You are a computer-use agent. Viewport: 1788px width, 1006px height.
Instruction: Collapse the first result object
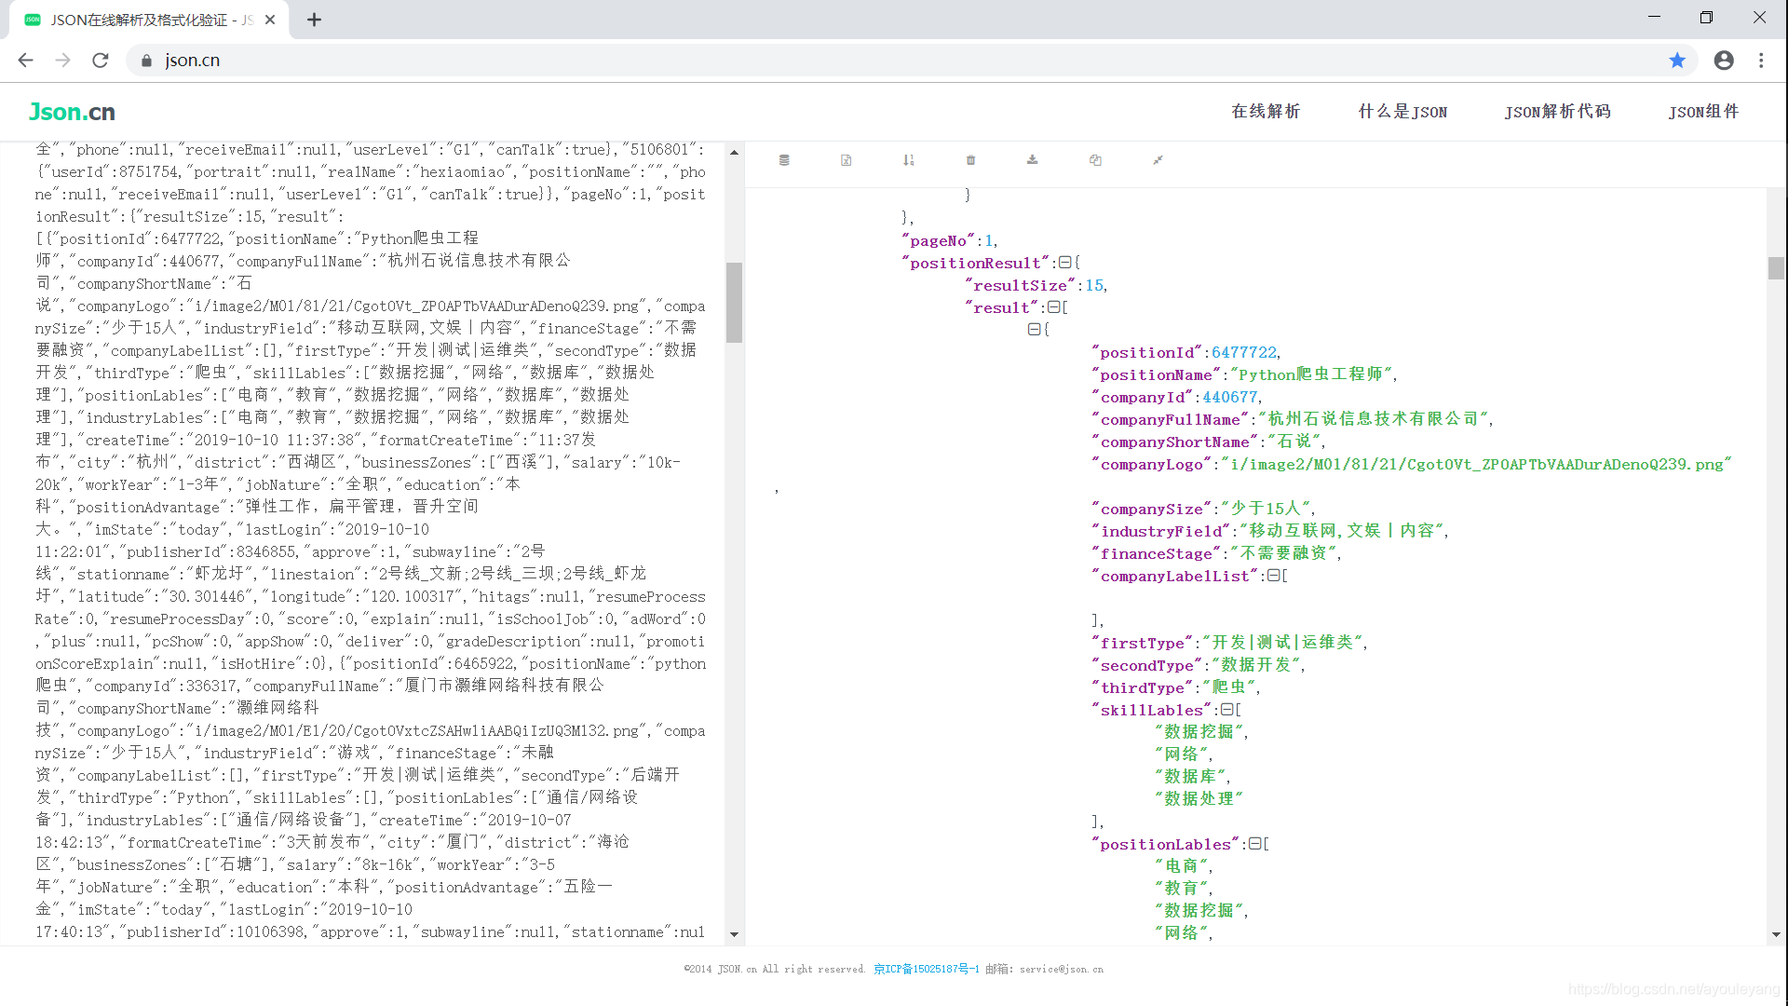click(1034, 329)
